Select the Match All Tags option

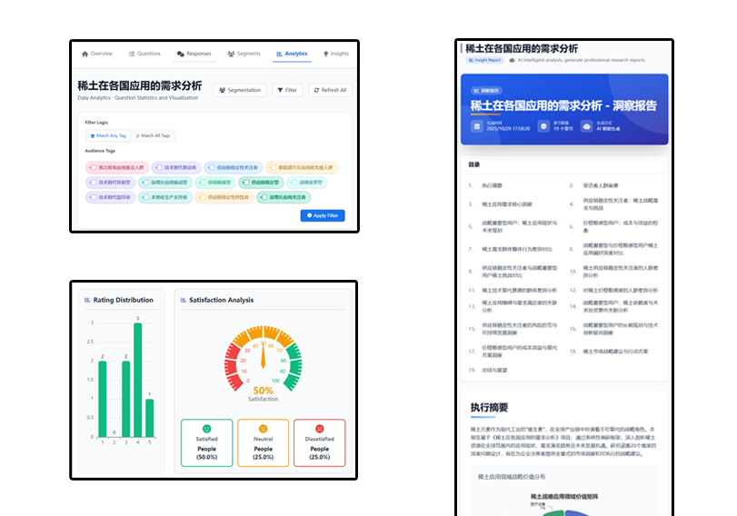(x=153, y=136)
